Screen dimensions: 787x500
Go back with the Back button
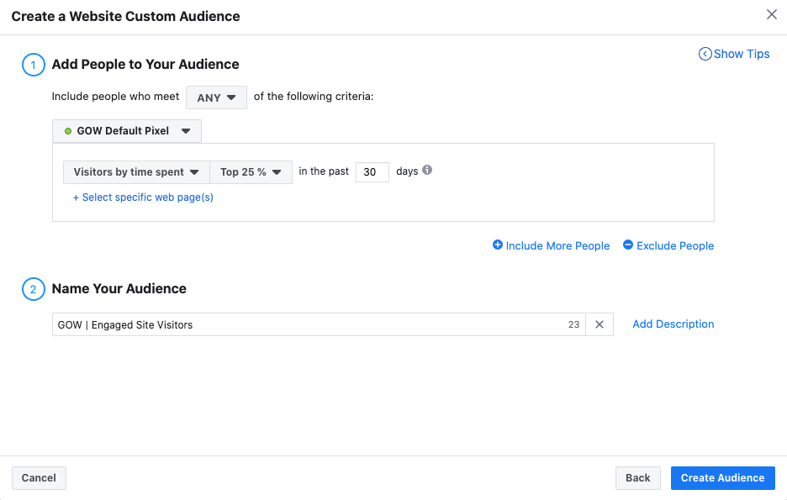(637, 478)
